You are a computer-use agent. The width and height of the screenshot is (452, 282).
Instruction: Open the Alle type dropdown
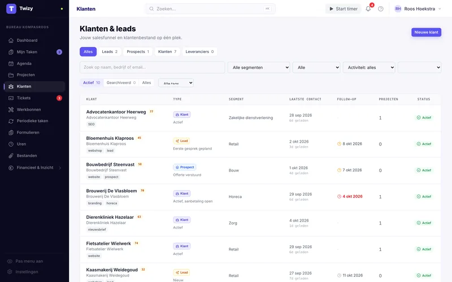[x=316, y=67]
